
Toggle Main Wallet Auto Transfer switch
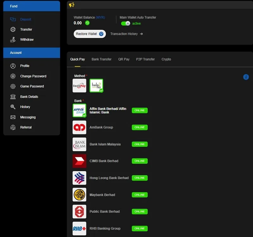pyautogui.click(x=126, y=23)
